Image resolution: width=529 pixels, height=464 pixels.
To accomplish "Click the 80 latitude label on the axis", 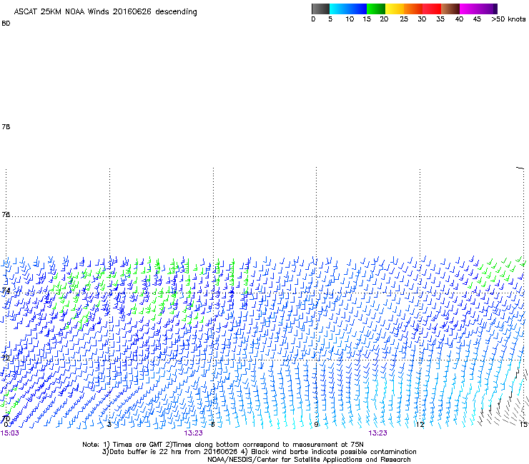I will (x=6, y=24).
